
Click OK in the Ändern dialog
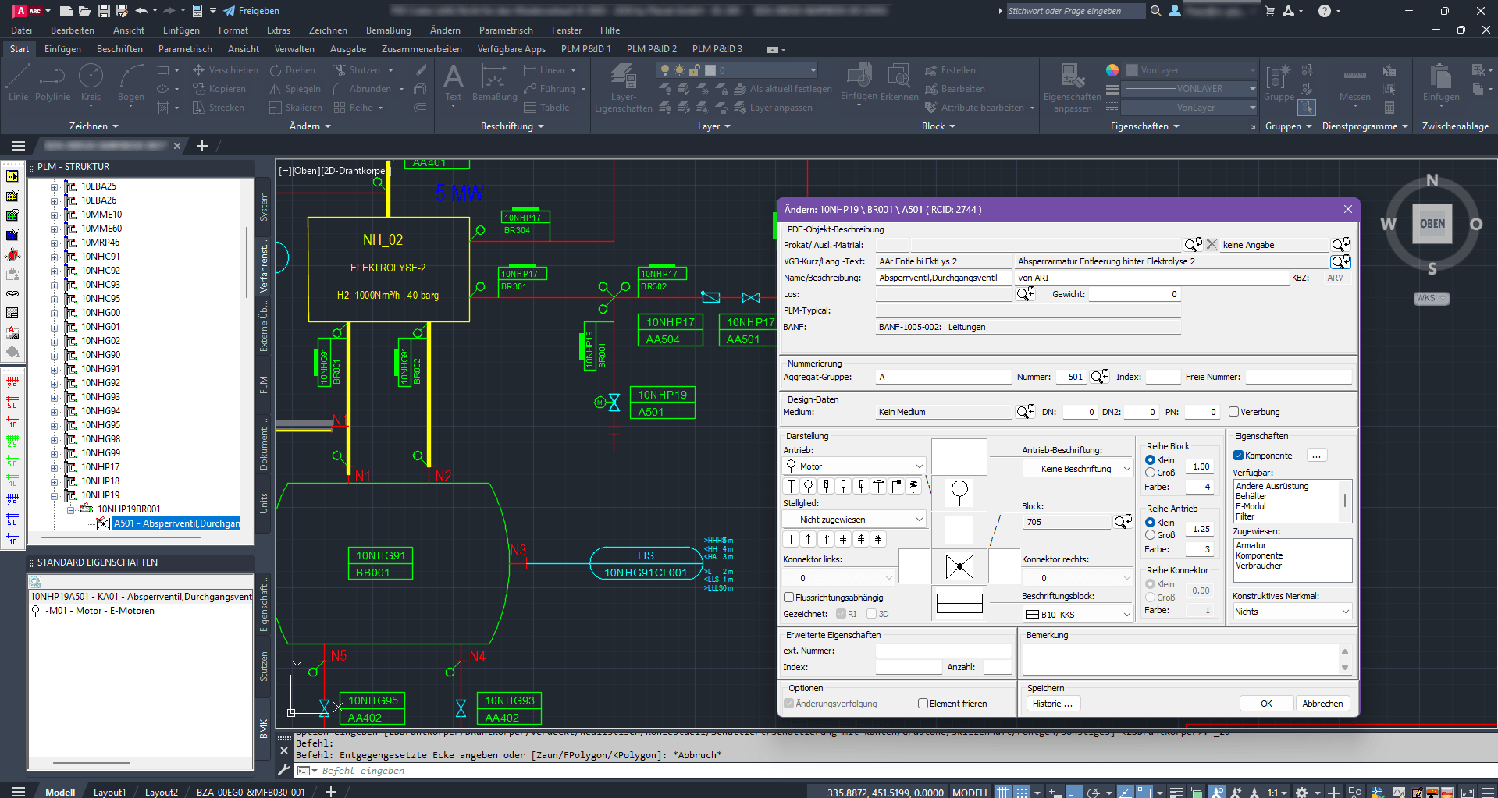coord(1266,704)
